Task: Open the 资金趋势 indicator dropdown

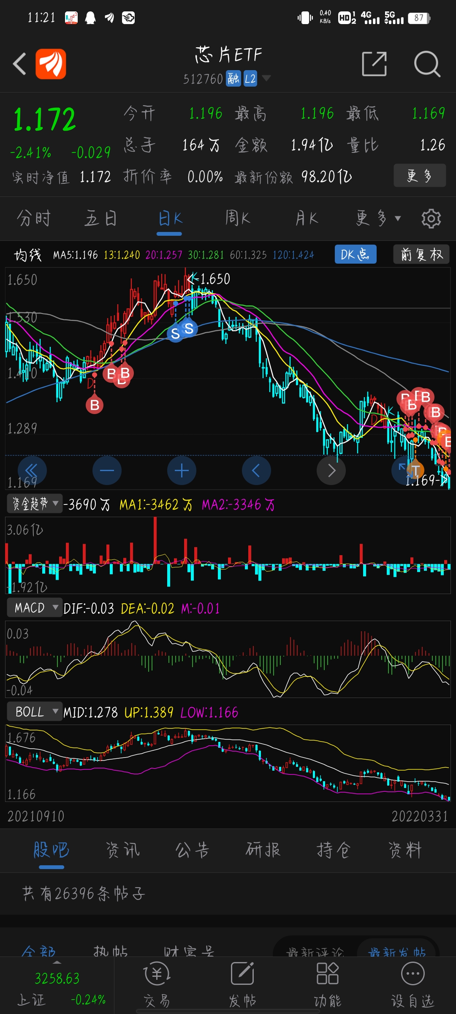Action: coord(35,503)
